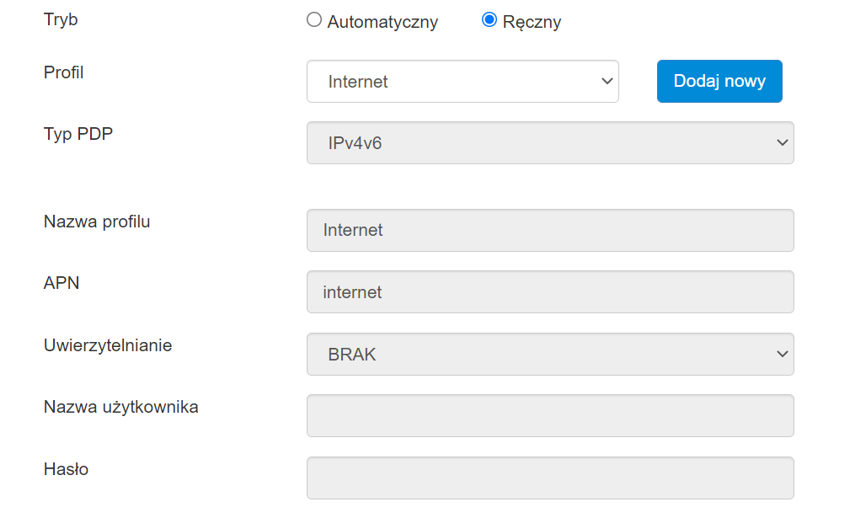Click the Ręczny mode label text

[x=532, y=22]
